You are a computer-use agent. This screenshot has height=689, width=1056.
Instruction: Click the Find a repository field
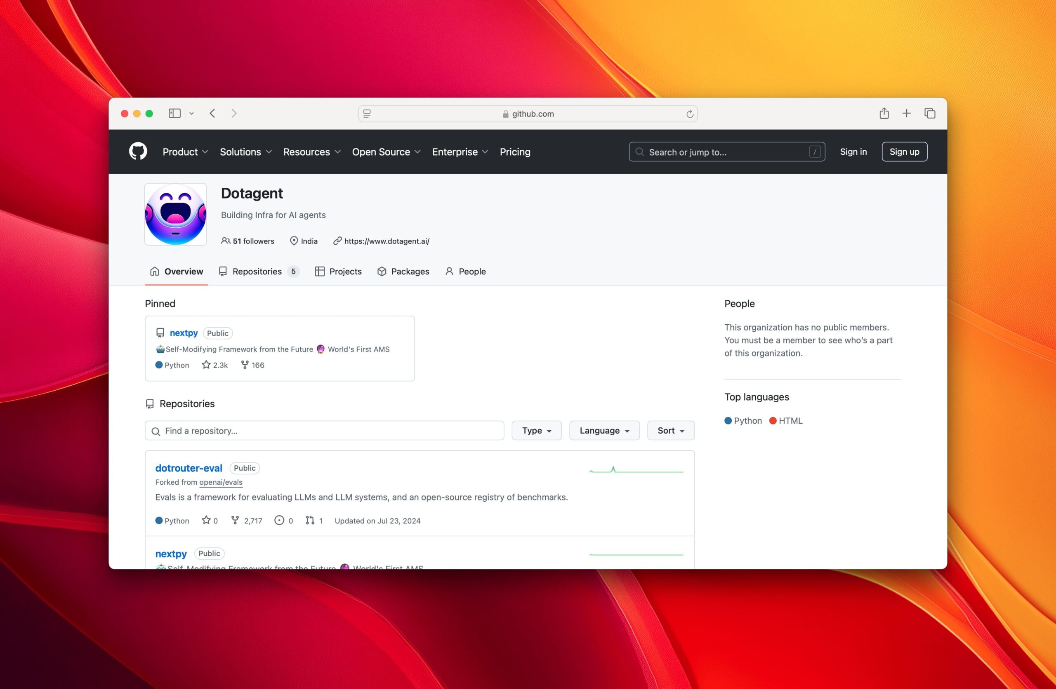(x=324, y=431)
